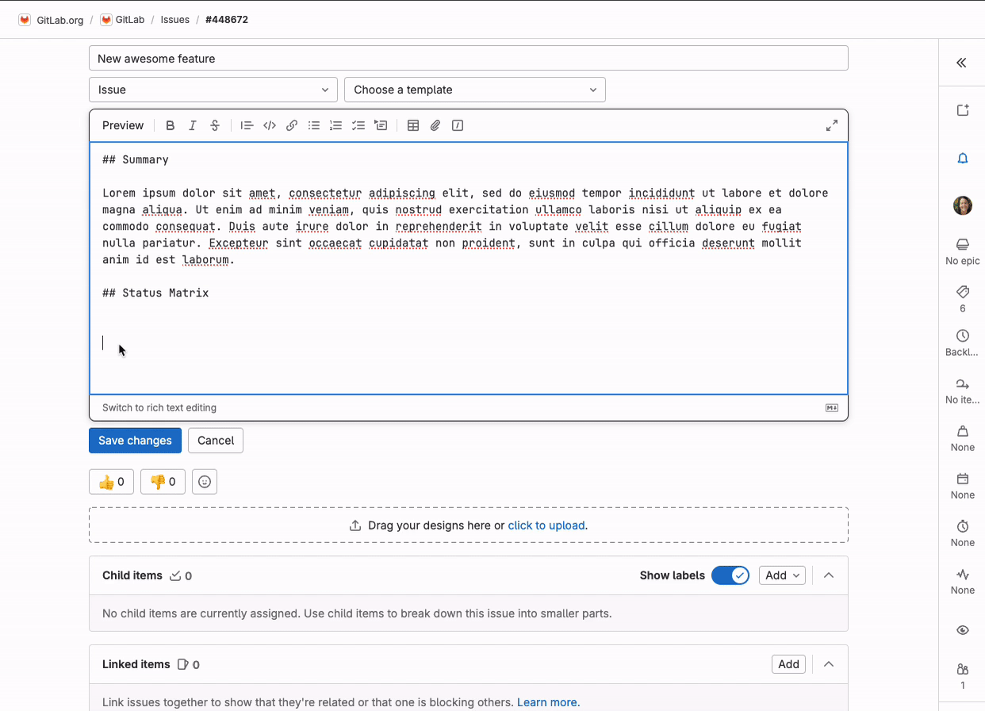Click the design upload drop zone

click(x=469, y=526)
